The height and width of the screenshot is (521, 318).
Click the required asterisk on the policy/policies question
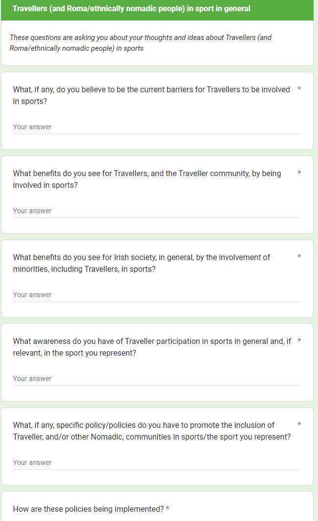click(x=299, y=424)
